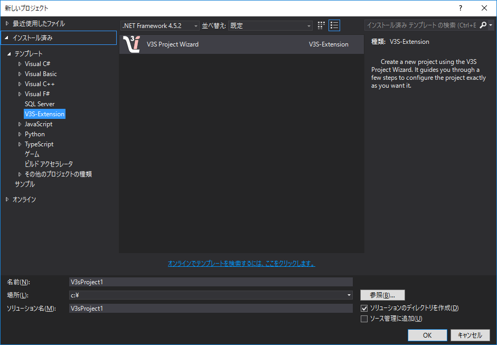Viewport: 497px width, 345px height.
Task: Expand the Python node arrow
Action: click(x=20, y=134)
